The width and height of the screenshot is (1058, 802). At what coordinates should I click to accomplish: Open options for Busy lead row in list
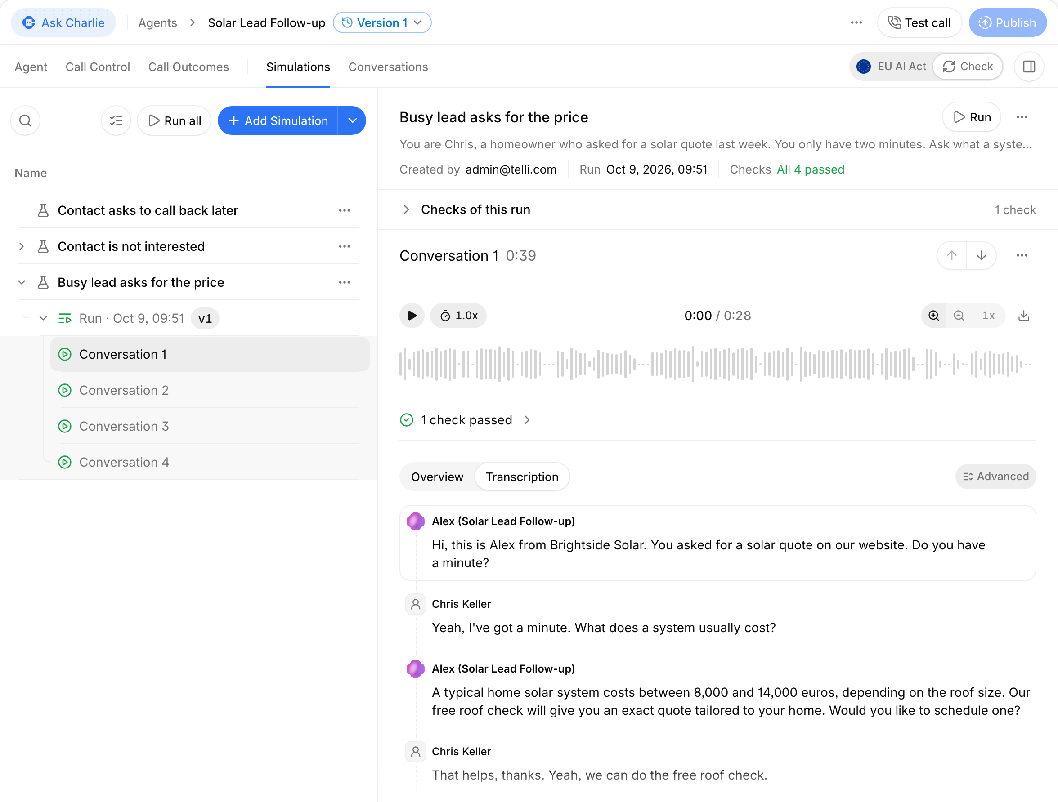(345, 282)
